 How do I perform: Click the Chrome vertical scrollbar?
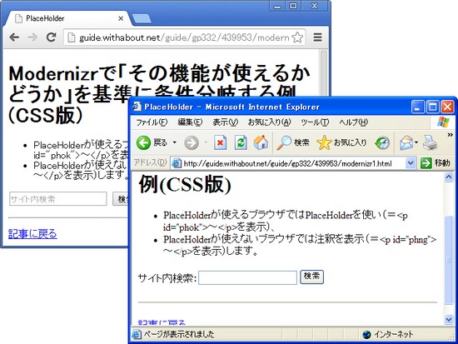324,73
